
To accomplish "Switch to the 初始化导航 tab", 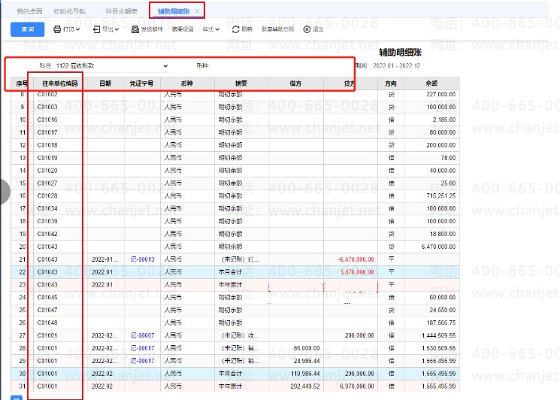I will point(69,11).
